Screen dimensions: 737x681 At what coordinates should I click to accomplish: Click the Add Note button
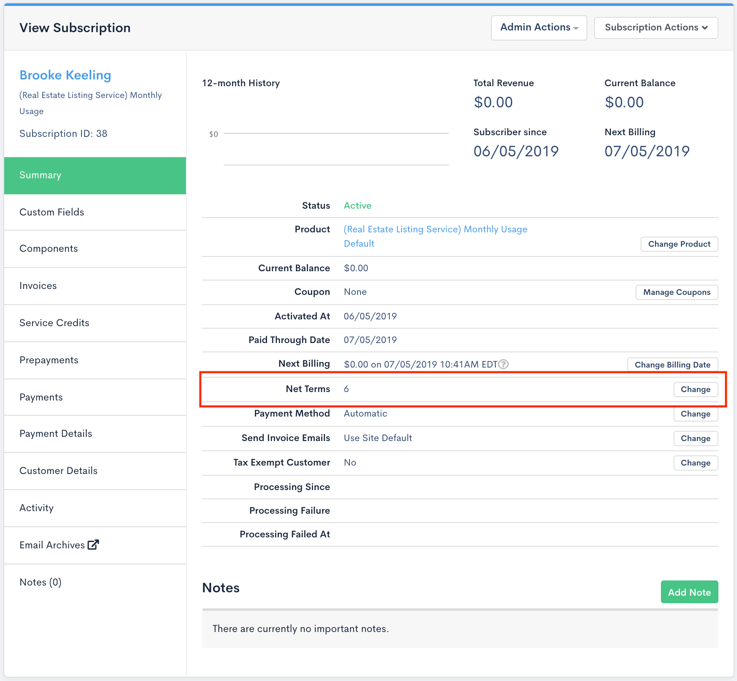689,592
